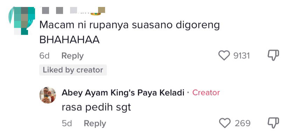
Task: Click the 6d timestamp on top comment
Action: pos(44,56)
